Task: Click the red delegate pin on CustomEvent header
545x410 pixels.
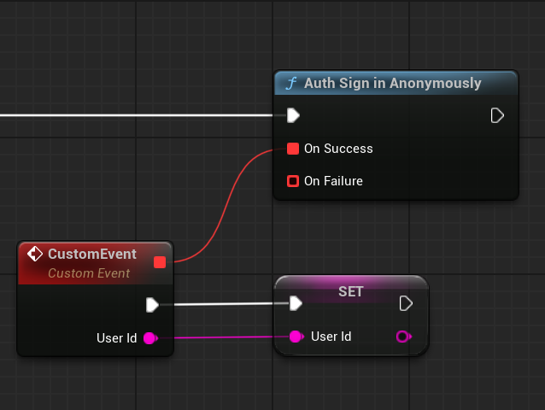Action: (x=160, y=261)
